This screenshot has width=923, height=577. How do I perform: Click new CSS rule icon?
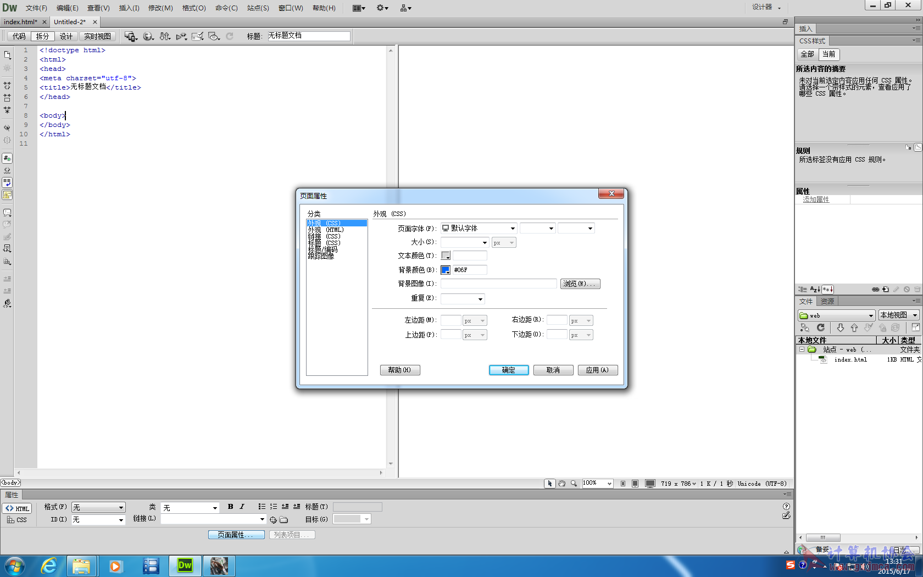[x=886, y=289]
